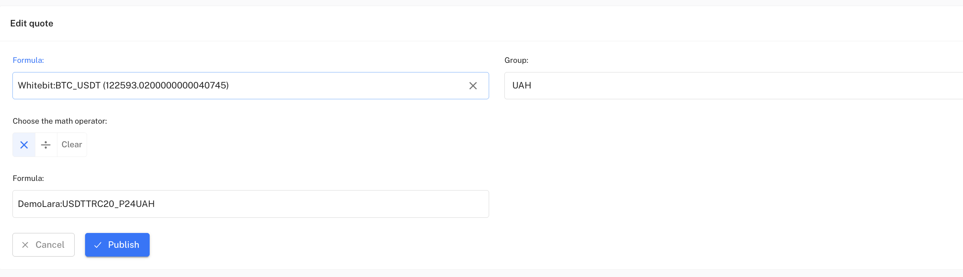Select the multiply math operator

point(24,145)
